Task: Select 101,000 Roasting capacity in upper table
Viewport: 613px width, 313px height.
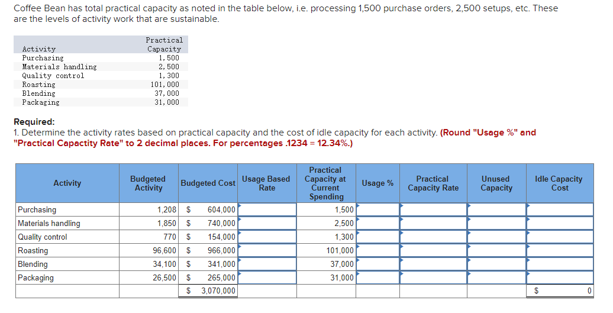Action: (165, 85)
